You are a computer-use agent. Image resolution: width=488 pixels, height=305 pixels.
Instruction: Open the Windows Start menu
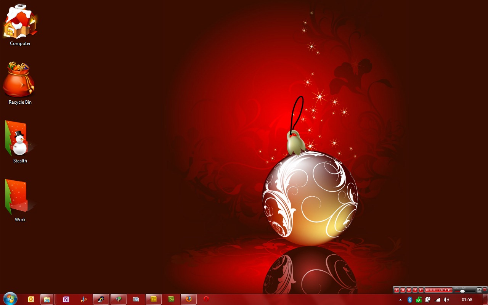click(x=10, y=299)
